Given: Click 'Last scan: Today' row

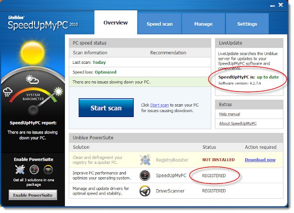Looking at the screenshot, I should point(140,62).
